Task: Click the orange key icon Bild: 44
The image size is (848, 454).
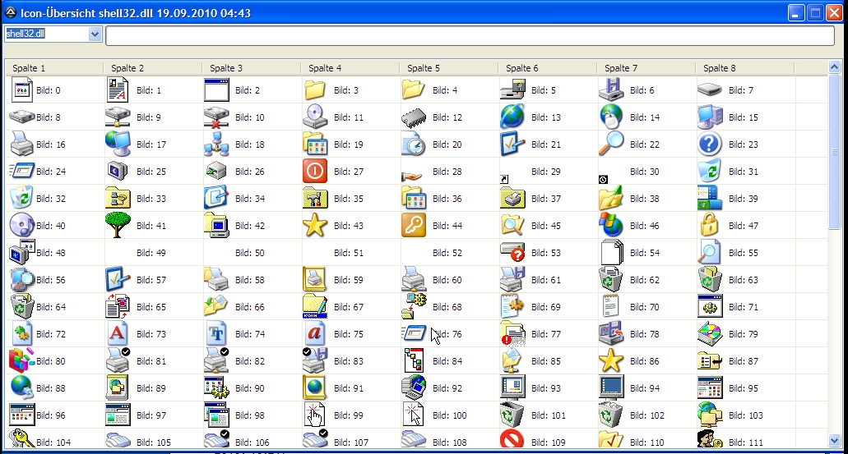Action: pos(414,225)
